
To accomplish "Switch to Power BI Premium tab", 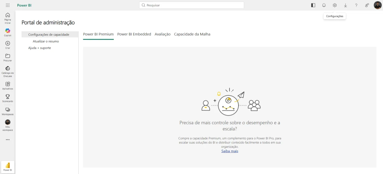I will [x=98, y=34].
